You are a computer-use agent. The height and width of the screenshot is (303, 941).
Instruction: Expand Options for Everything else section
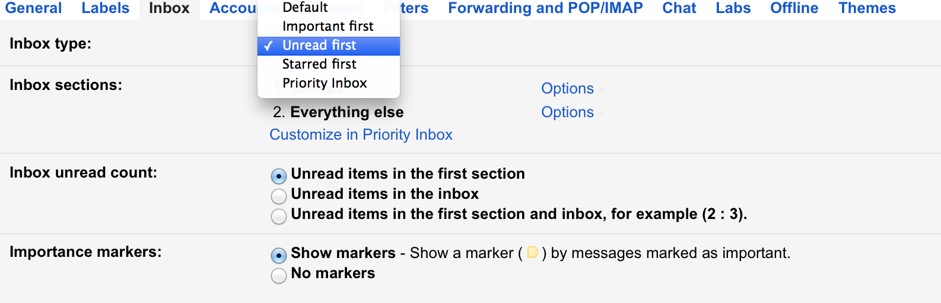pos(568,112)
